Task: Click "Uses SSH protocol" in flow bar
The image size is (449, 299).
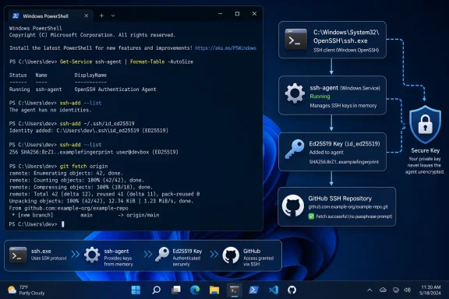Action: point(48,258)
